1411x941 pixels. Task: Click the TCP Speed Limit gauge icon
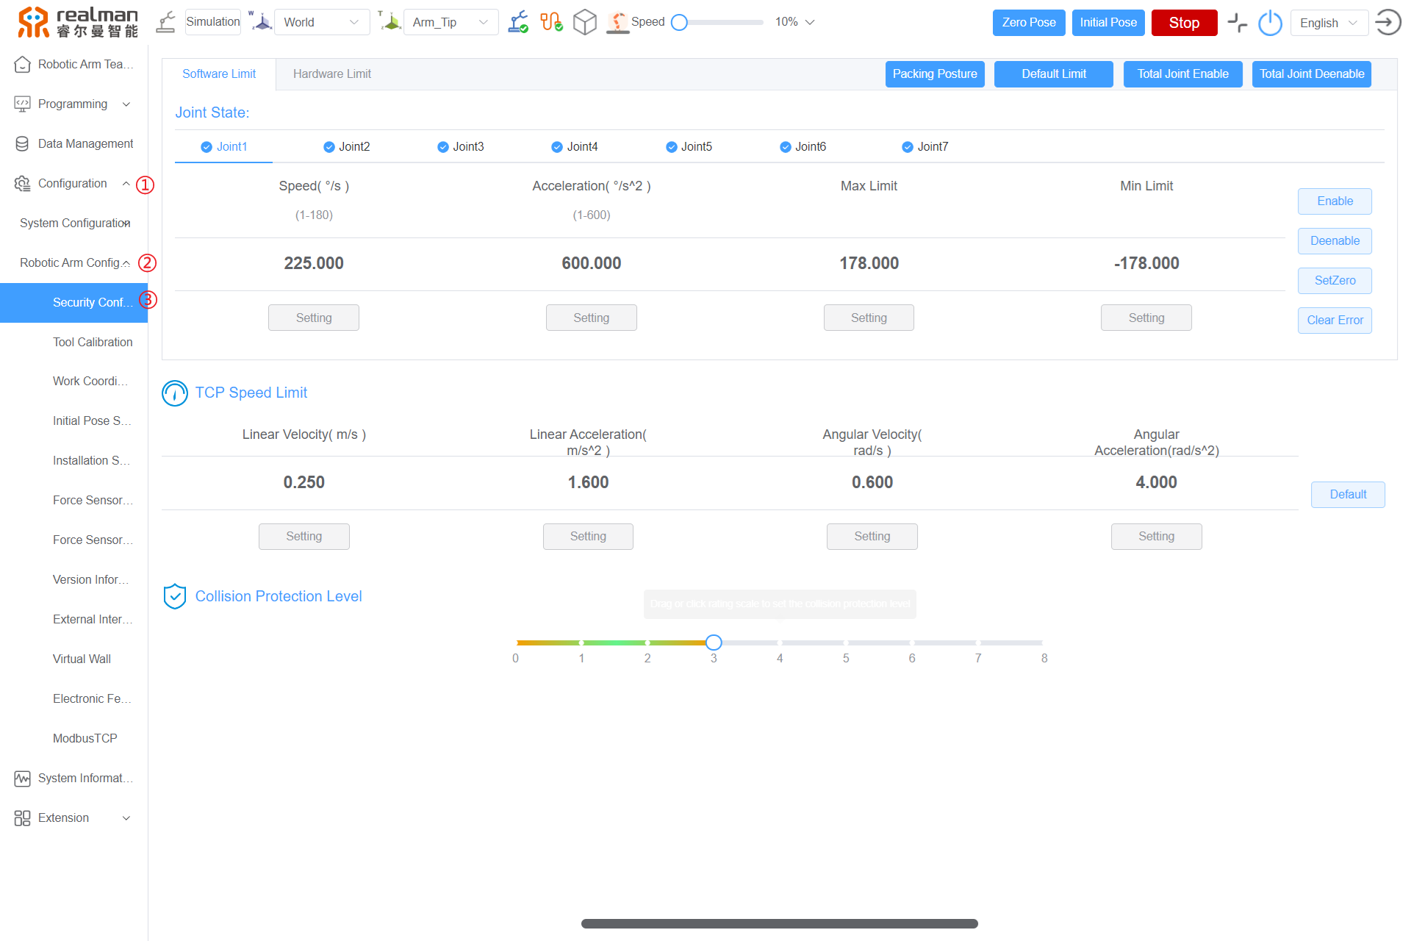point(175,393)
